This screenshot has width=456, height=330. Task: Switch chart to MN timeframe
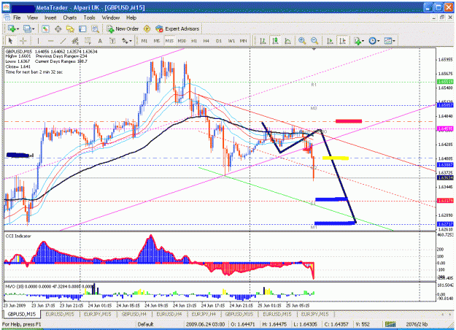tap(244, 41)
